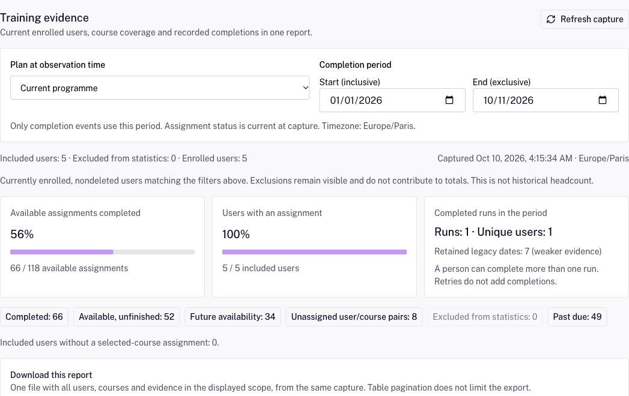Click the 100% assignment value

(236, 234)
